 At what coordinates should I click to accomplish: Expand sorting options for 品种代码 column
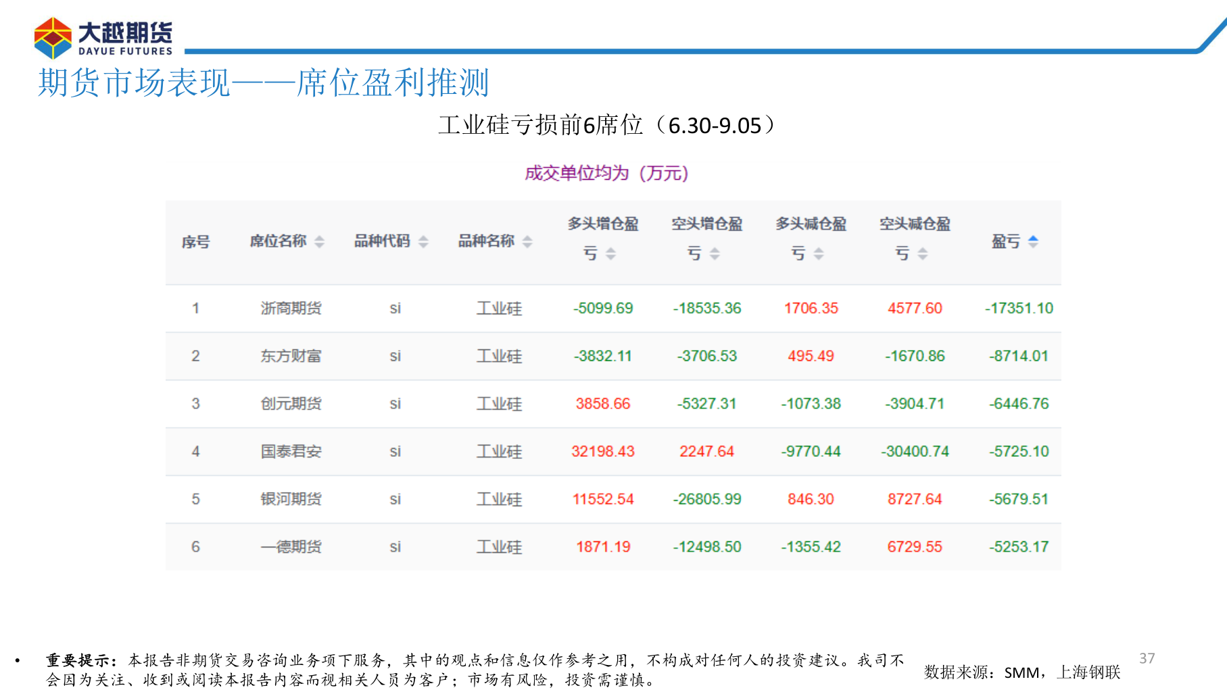(x=425, y=241)
